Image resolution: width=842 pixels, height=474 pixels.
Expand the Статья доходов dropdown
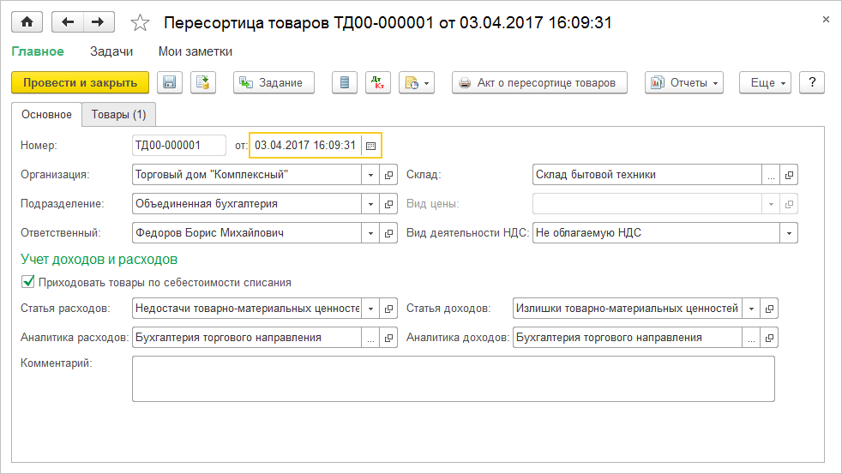[x=751, y=309]
